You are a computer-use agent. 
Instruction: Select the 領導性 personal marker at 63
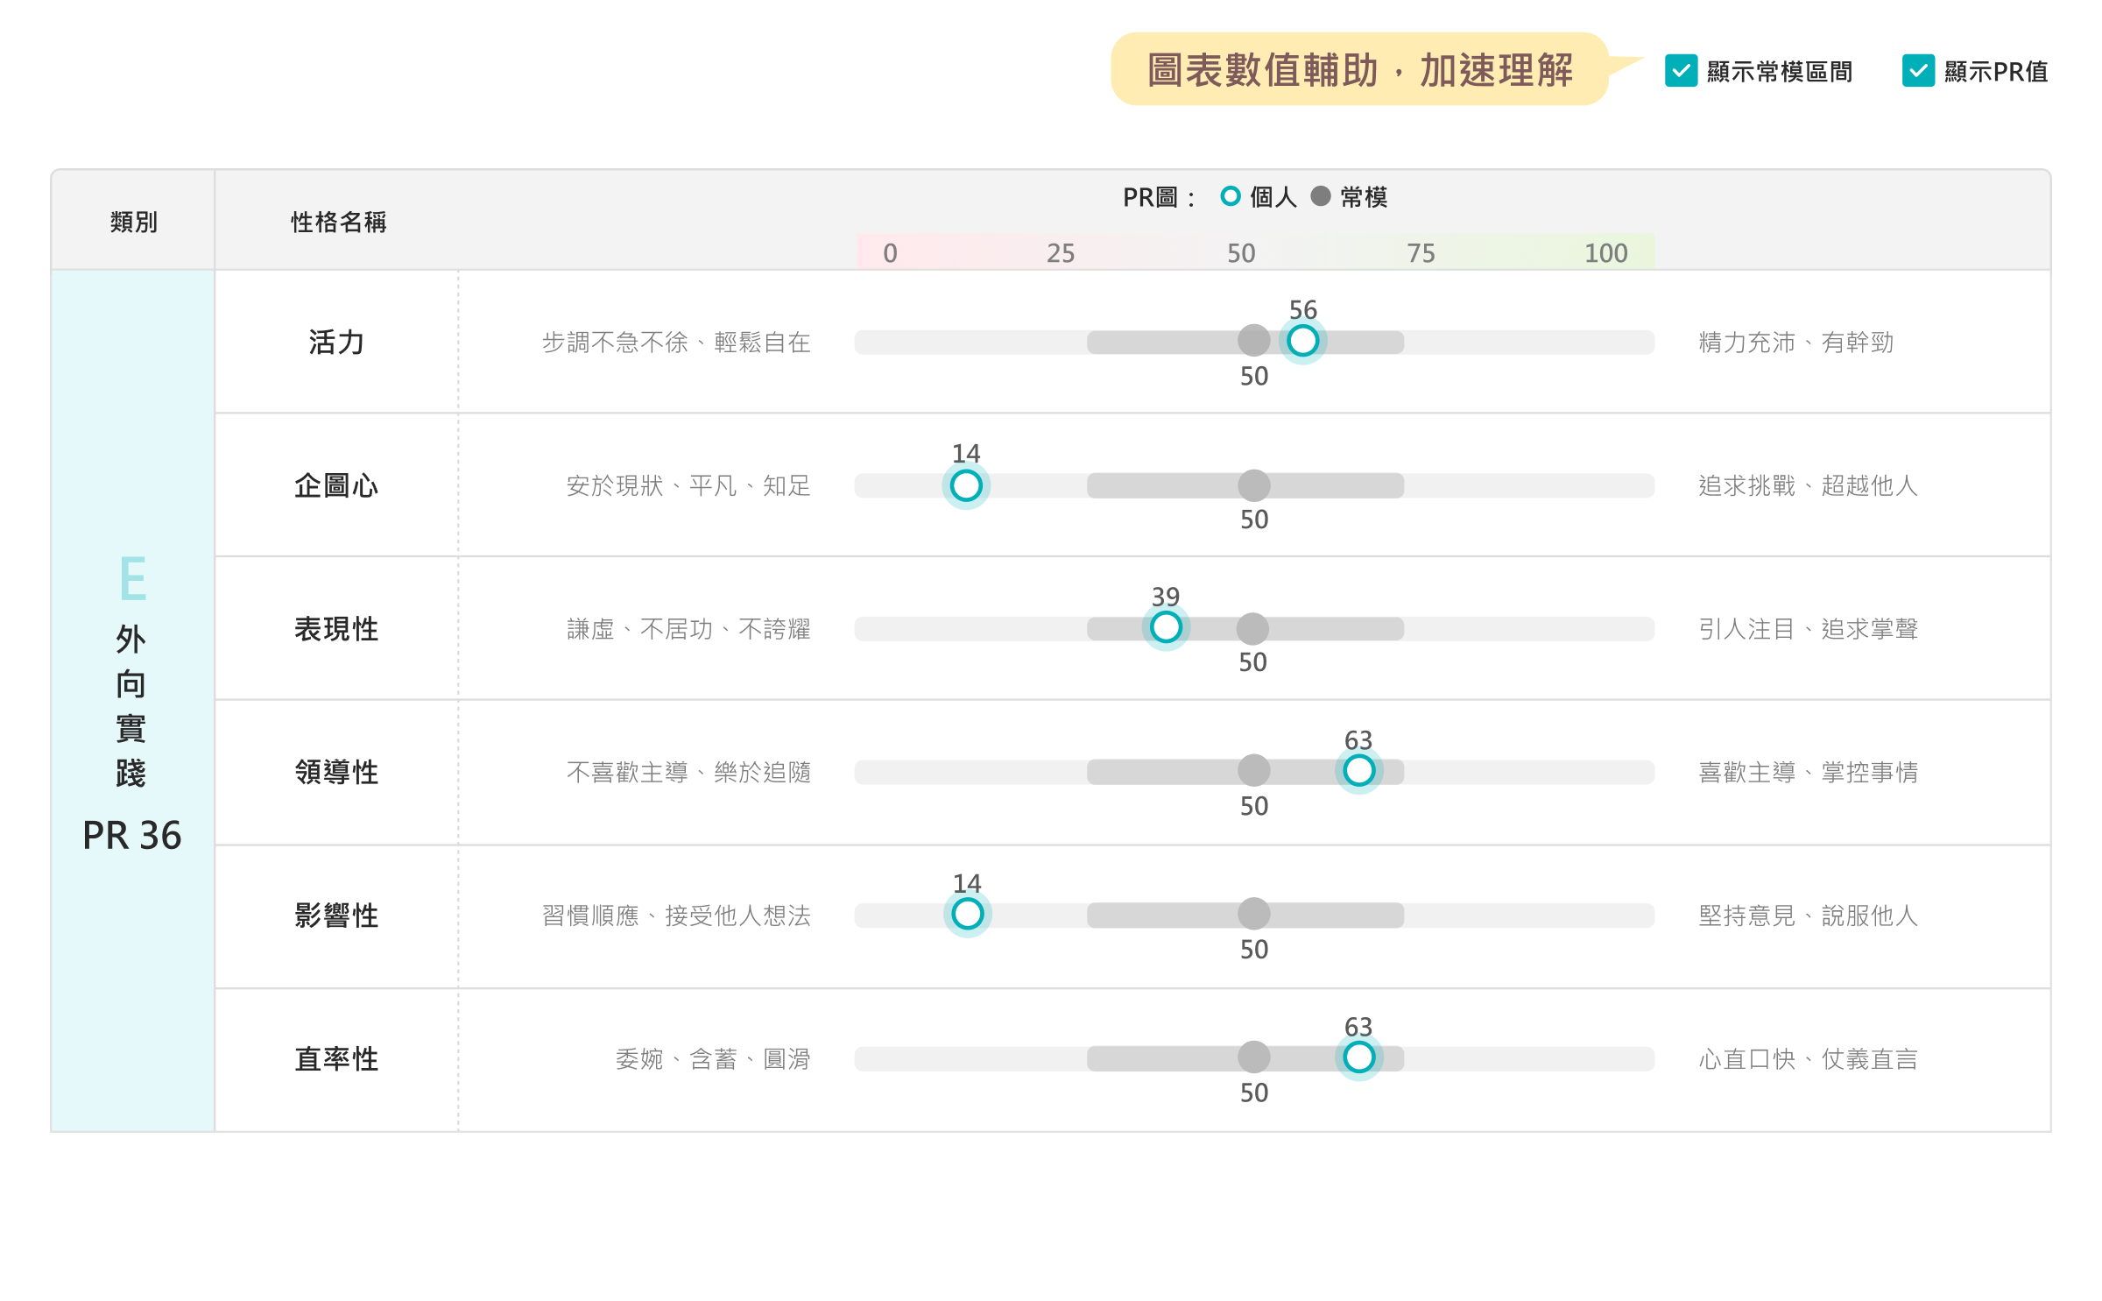pos(1358,771)
